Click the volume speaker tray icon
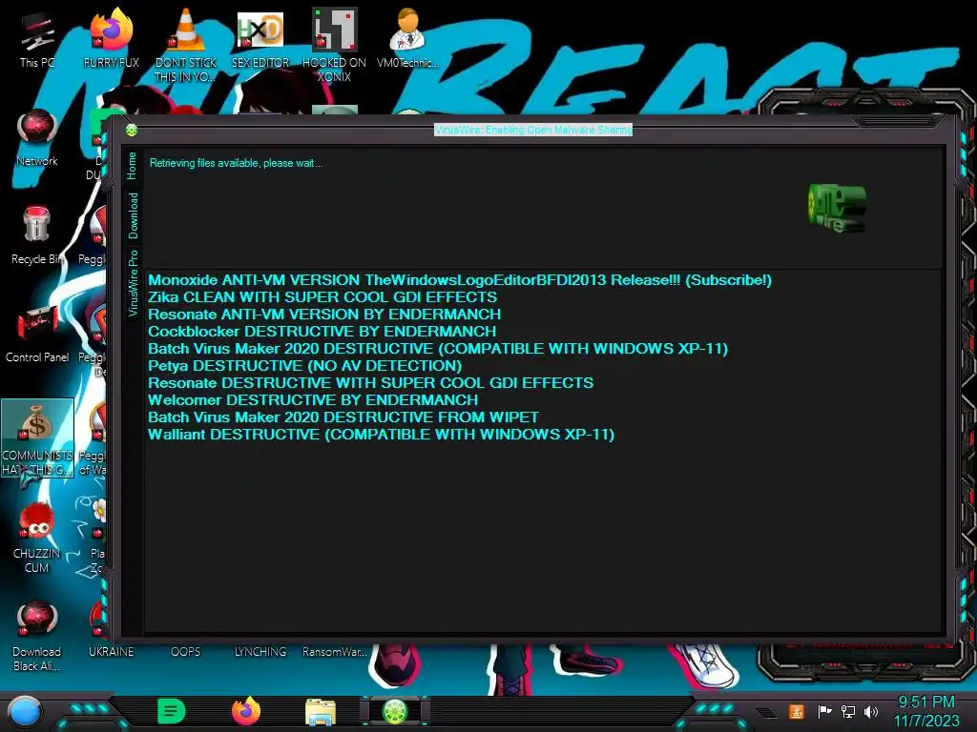The image size is (977, 732). click(871, 711)
